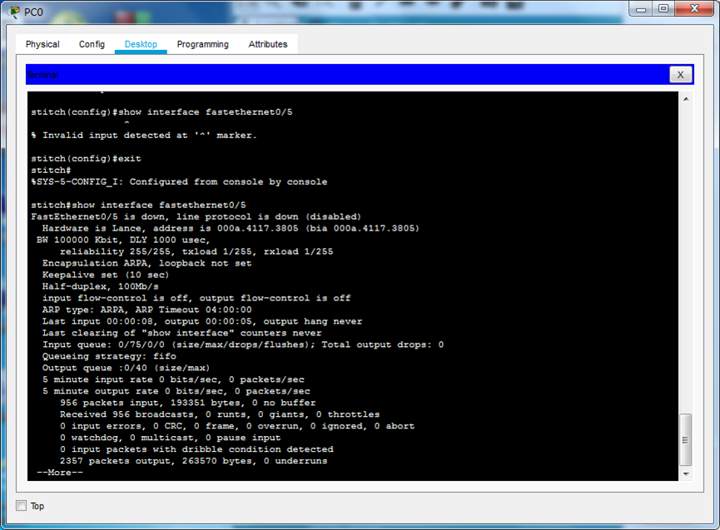Image resolution: width=720 pixels, height=530 pixels.
Task: Click "FastEthernet0/5 is down" status line
Action: click(x=196, y=216)
